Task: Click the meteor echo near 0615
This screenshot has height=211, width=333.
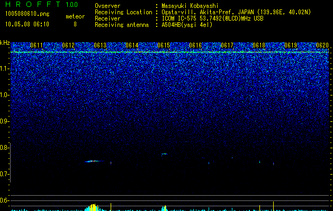Action: 164,154
